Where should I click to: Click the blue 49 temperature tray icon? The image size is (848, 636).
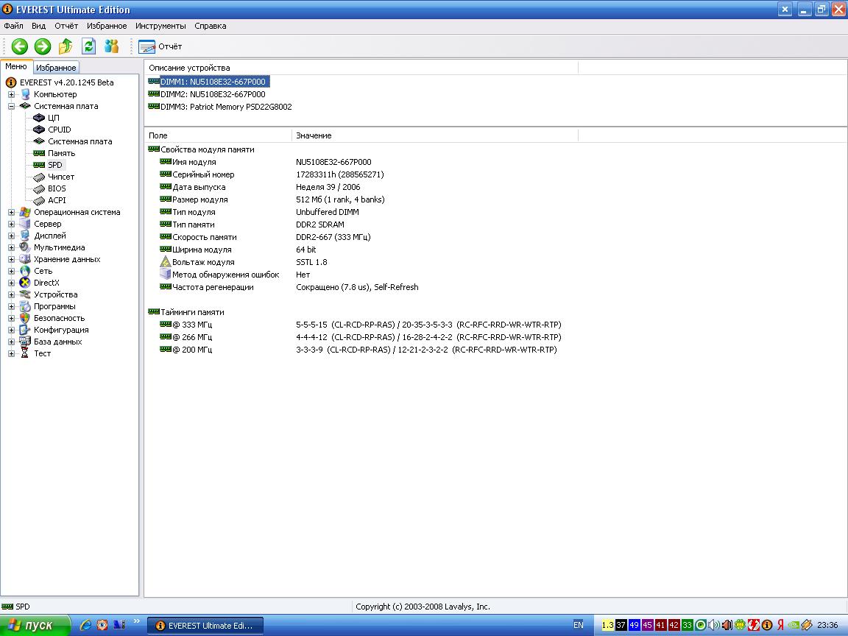[635, 625]
